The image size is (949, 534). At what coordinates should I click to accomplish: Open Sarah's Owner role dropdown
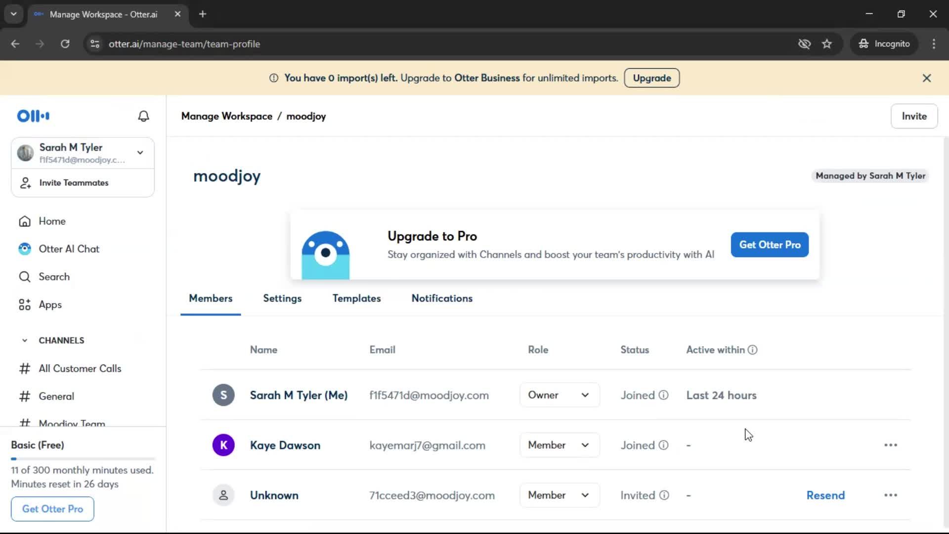(x=560, y=395)
